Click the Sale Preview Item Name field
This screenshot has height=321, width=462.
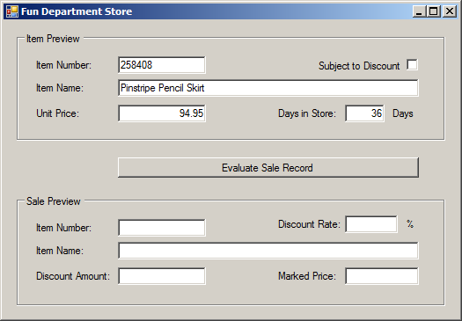pos(268,251)
